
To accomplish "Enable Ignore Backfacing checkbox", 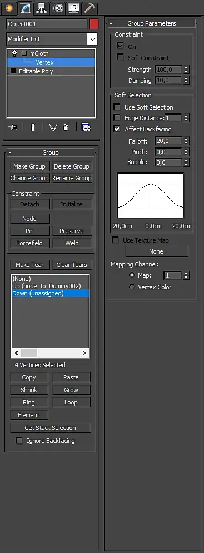I will (x=19, y=441).
